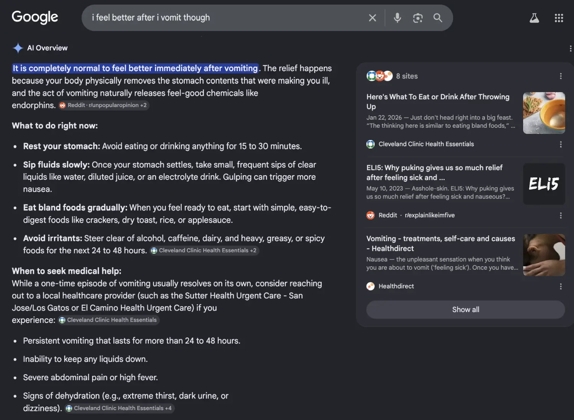
Task: Open sources panel three-dot menu by 8 sites
Action: (x=561, y=76)
